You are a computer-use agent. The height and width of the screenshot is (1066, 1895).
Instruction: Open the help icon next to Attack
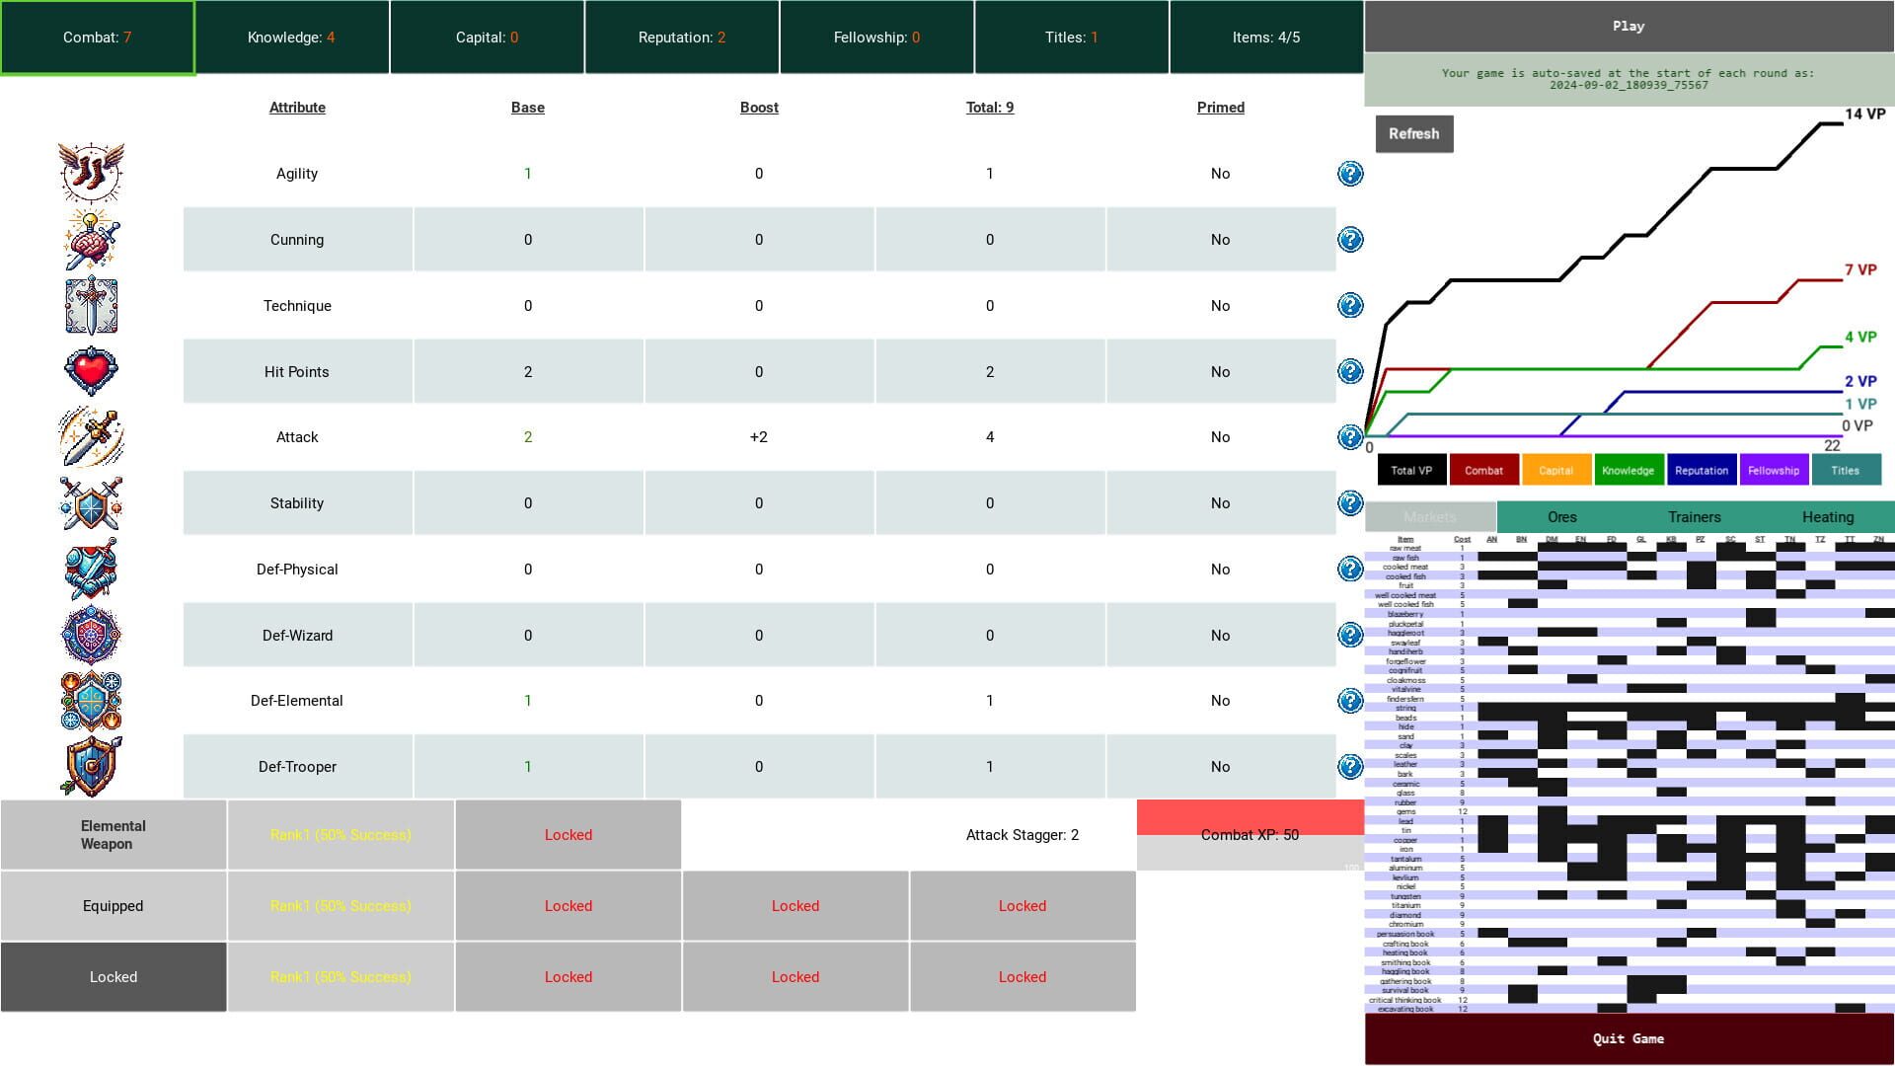tap(1349, 436)
